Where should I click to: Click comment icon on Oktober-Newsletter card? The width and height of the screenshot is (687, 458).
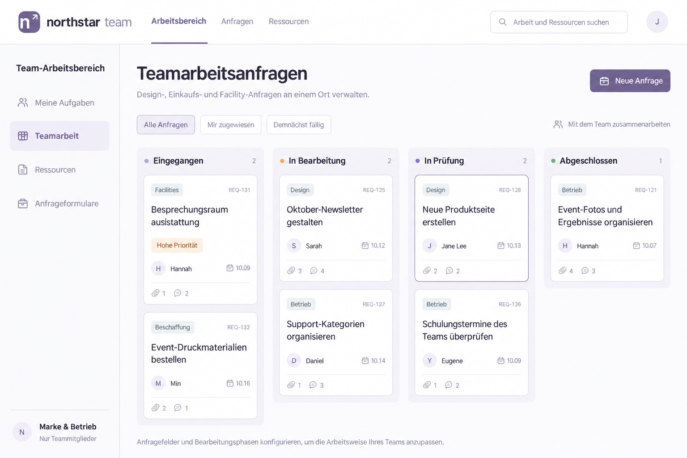314,271
